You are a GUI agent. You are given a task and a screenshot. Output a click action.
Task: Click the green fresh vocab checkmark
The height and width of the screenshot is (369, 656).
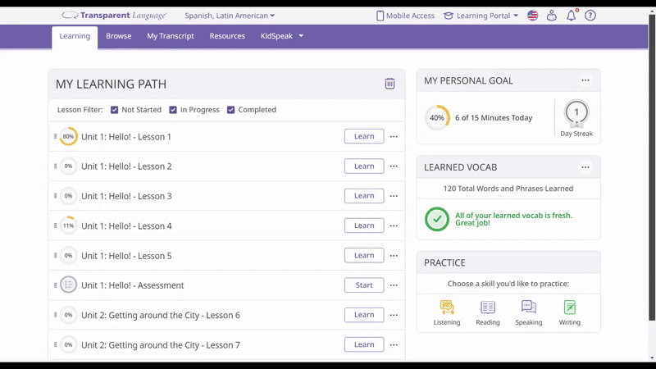coord(437,219)
